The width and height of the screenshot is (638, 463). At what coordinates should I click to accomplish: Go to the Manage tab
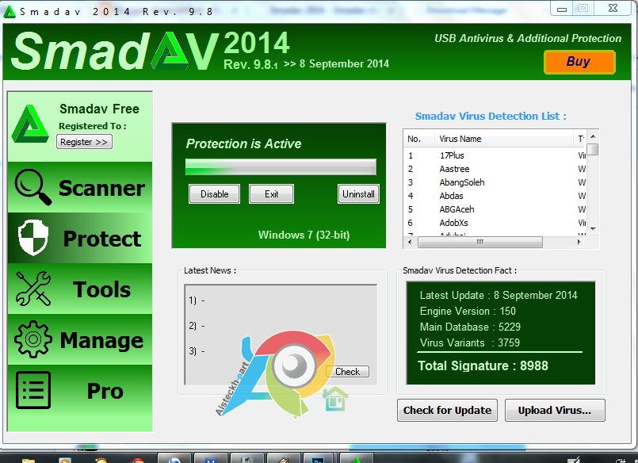click(x=80, y=339)
